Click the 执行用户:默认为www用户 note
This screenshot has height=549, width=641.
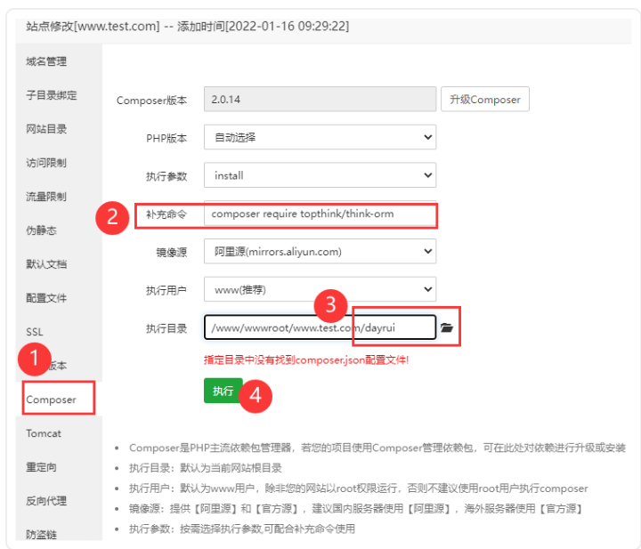[359, 488]
